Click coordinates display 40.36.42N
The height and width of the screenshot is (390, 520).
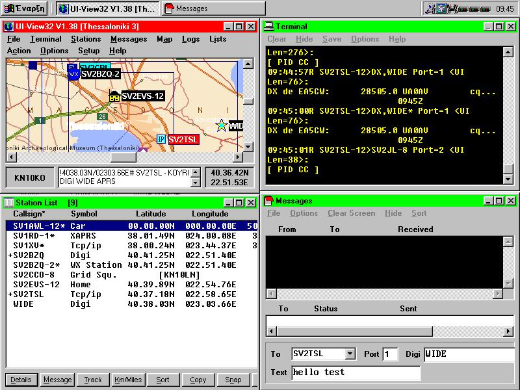pos(229,177)
